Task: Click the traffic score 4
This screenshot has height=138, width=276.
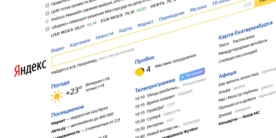Action: 149,69
